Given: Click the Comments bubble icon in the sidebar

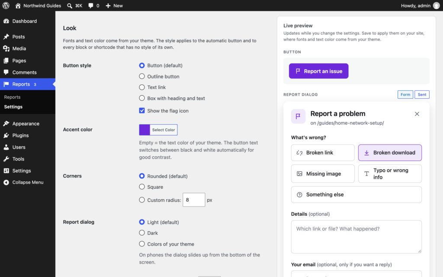Looking at the screenshot, I should (x=6, y=72).
